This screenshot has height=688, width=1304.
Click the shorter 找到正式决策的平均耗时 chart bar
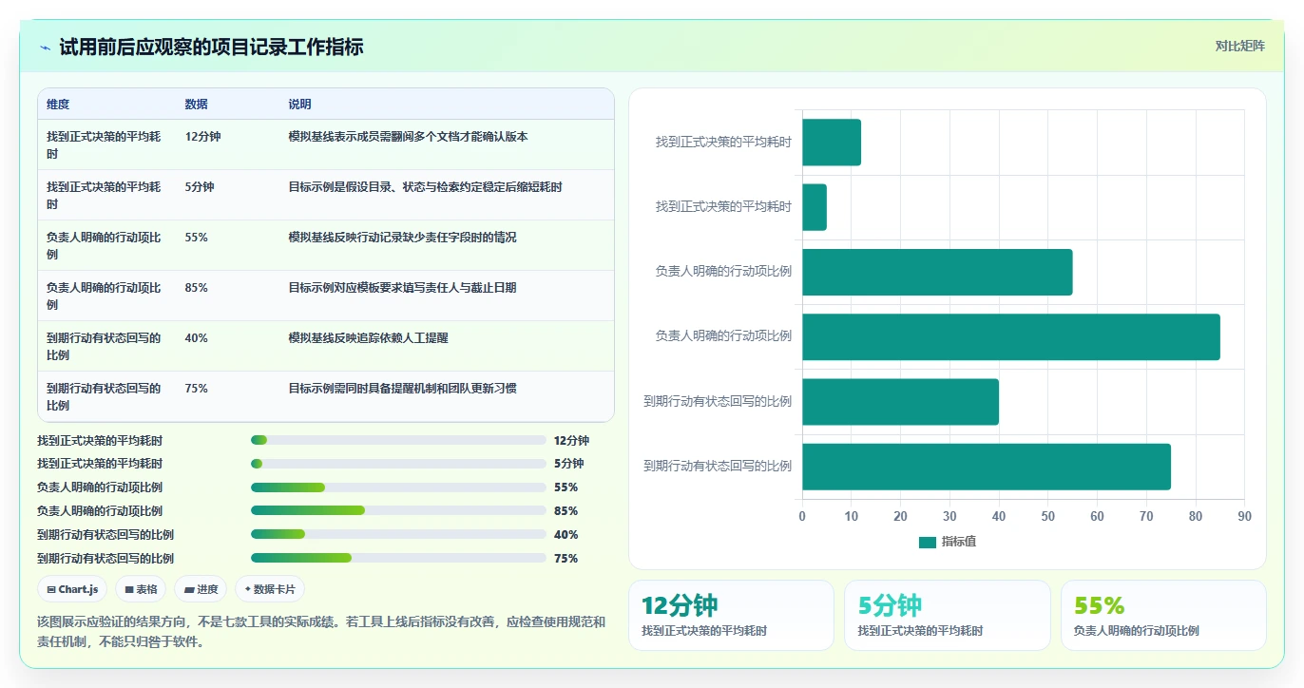click(815, 207)
